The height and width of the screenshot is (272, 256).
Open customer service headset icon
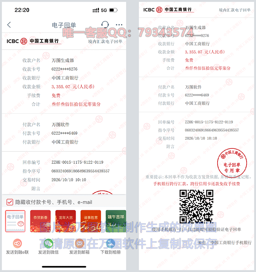[105, 25]
